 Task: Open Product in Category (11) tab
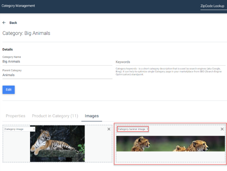pos(55,116)
